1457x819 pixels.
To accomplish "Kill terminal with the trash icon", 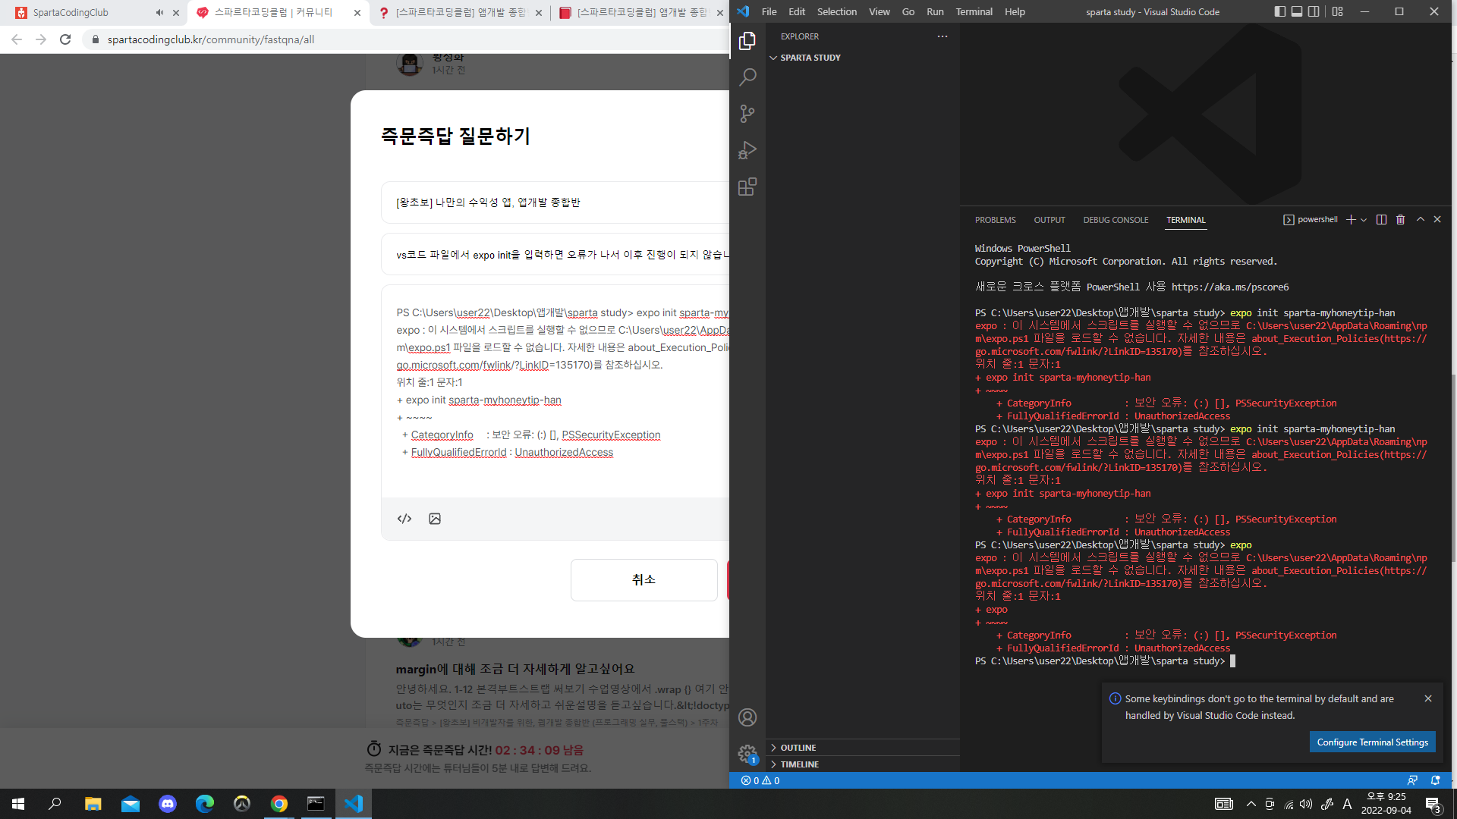I will click(1400, 220).
